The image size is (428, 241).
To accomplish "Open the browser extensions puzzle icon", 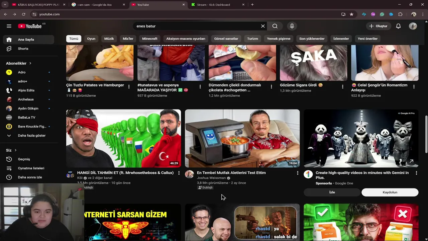I will pyautogui.click(x=400, y=14).
